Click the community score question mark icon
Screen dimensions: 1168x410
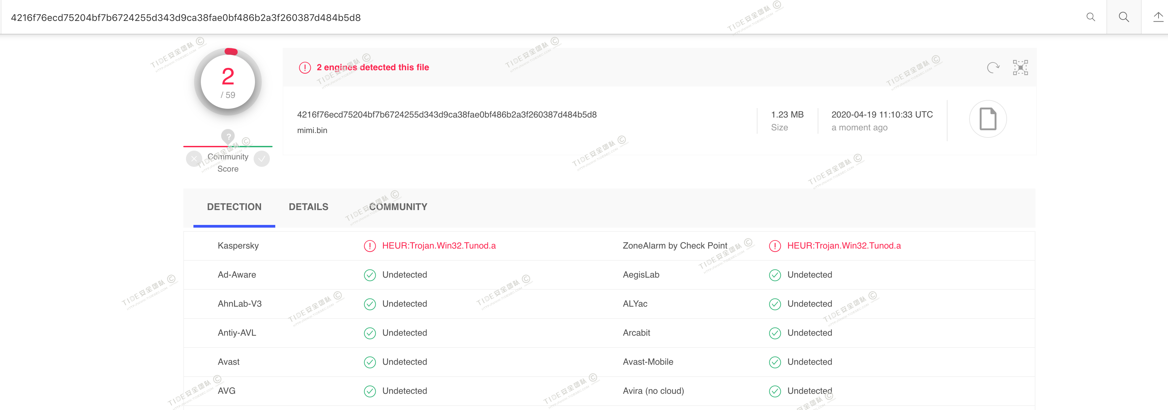point(228,136)
